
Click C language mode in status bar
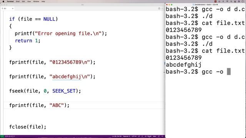(142, 136)
